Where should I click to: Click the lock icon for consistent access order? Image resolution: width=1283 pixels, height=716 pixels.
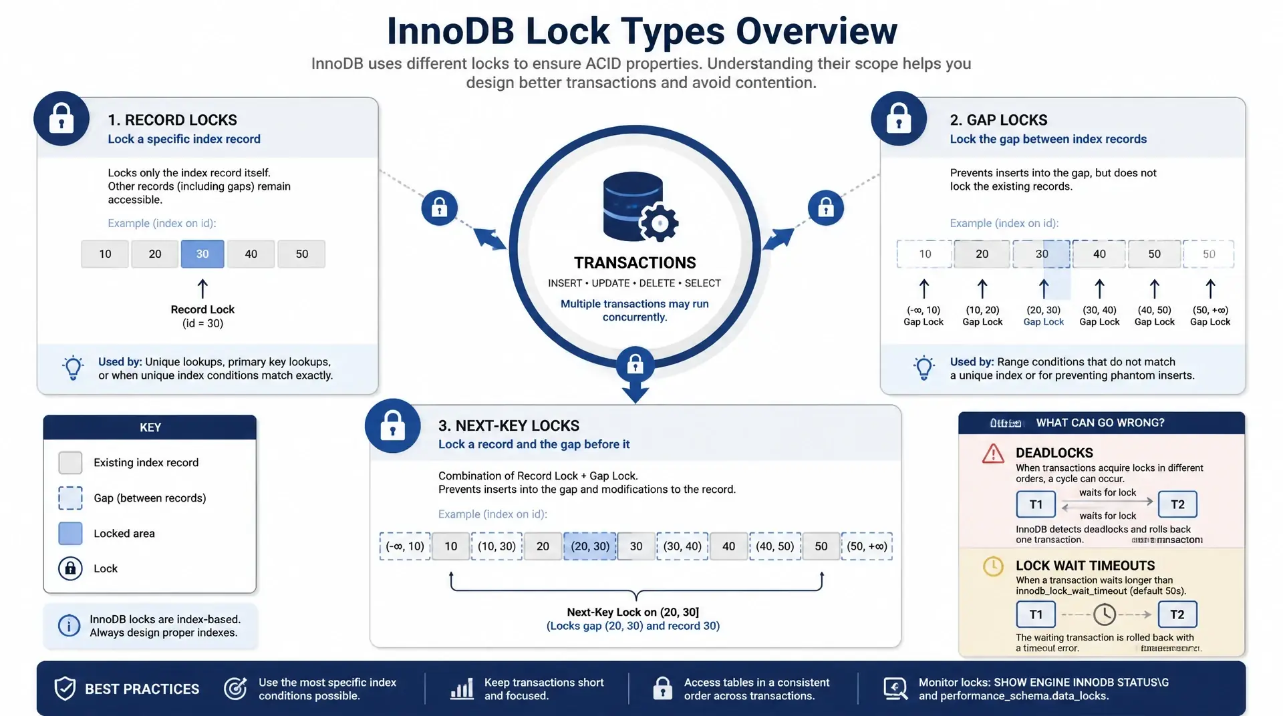[662, 688]
